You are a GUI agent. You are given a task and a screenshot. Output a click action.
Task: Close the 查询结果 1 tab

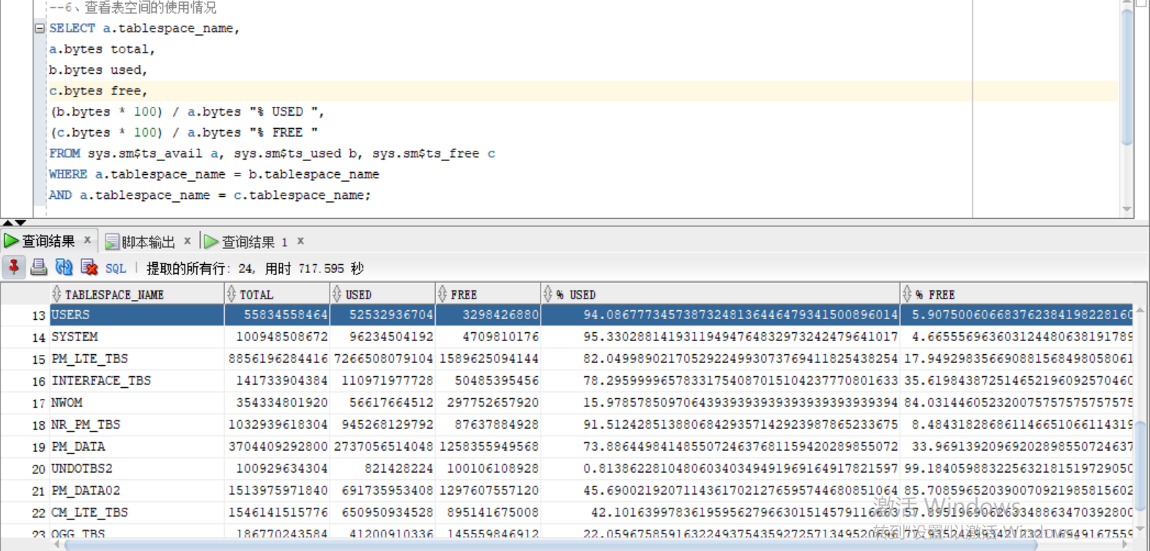(x=300, y=240)
